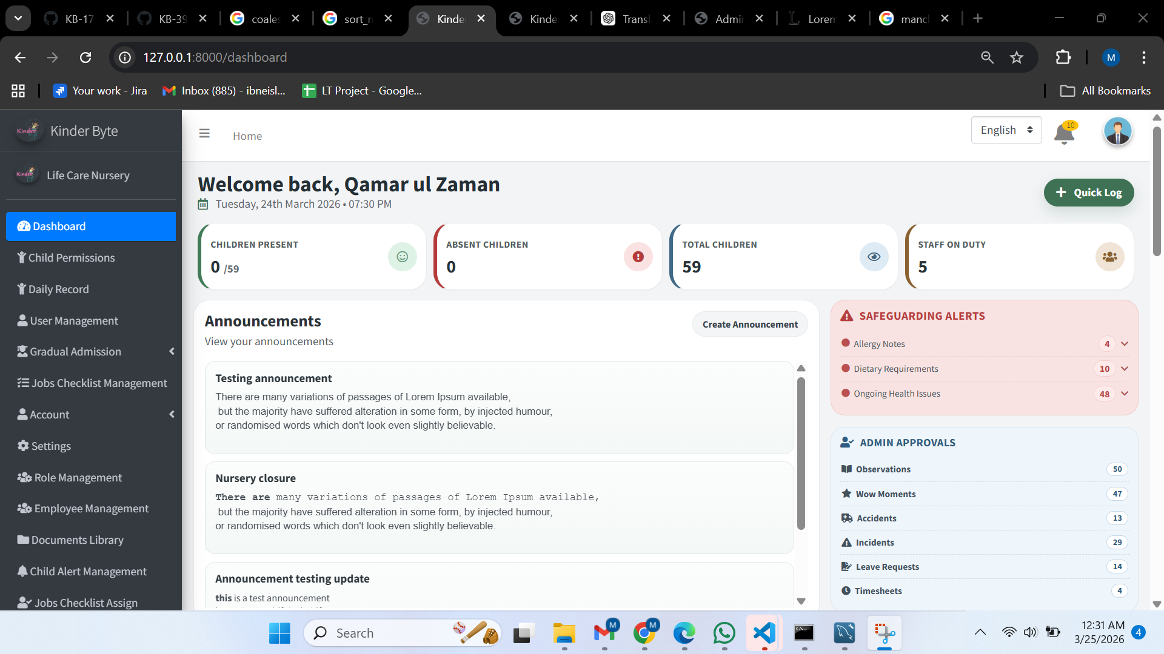Click the announcements list scrollbar
Image resolution: width=1164 pixels, height=654 pixels.
pyautogui.click(x=801, y=454)
